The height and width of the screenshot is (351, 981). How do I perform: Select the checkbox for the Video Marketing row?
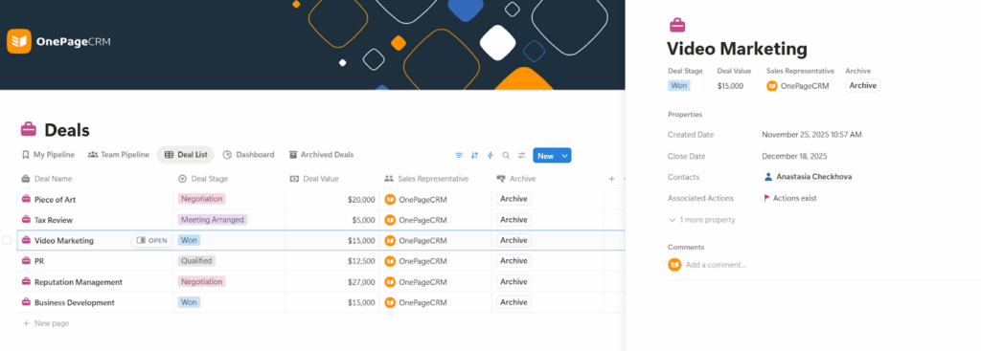[x=7, y=240]
